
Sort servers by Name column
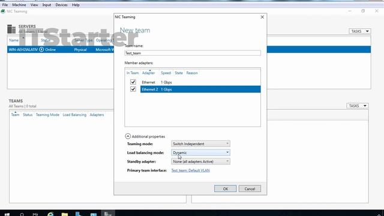(14, 40)
